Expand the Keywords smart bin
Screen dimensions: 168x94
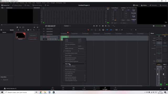pos(1,80)
